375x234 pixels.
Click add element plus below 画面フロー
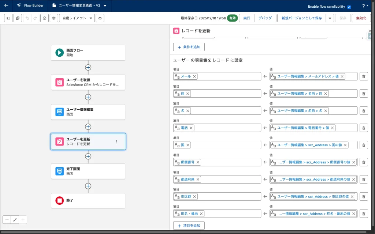coord(88,67)
